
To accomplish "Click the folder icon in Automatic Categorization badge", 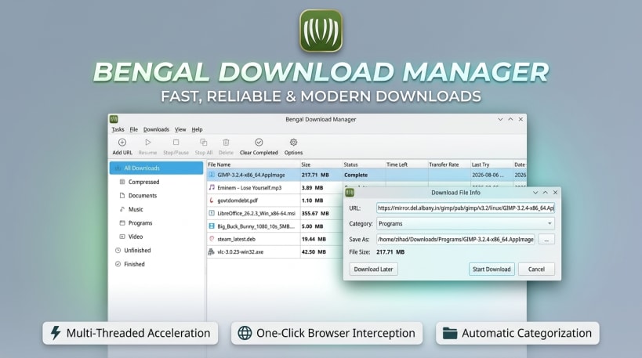I will click(450, 333).
